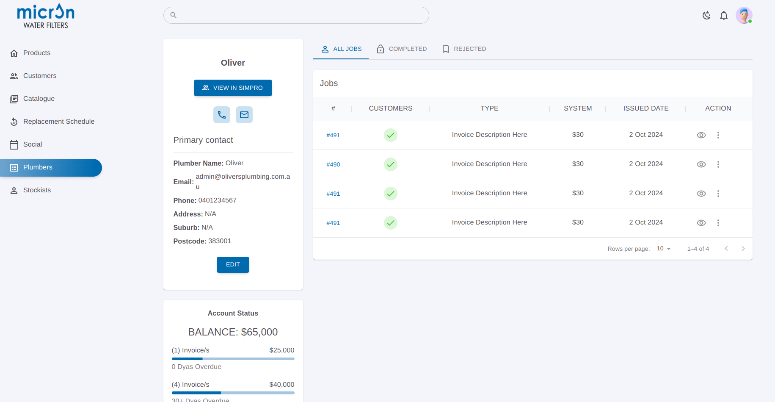The image size is (775, 402).
Task: Open the first #491 job link
Action: pyautogui.click(x=333, y=135)
